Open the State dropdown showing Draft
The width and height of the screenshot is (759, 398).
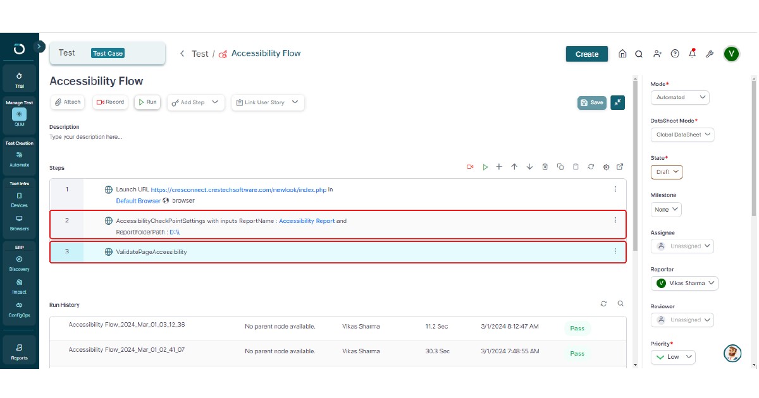(x=667, y=172)
